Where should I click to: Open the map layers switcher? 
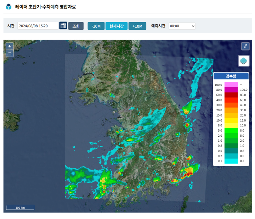coord(243,61)
